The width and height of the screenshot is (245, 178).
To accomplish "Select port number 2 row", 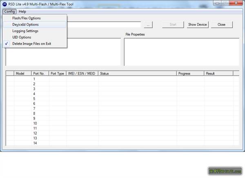I will pyautogui.click(x=122, y=84).
